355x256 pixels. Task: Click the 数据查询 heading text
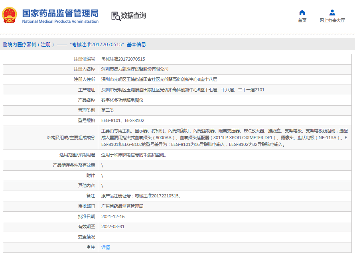tap(134, 16)
